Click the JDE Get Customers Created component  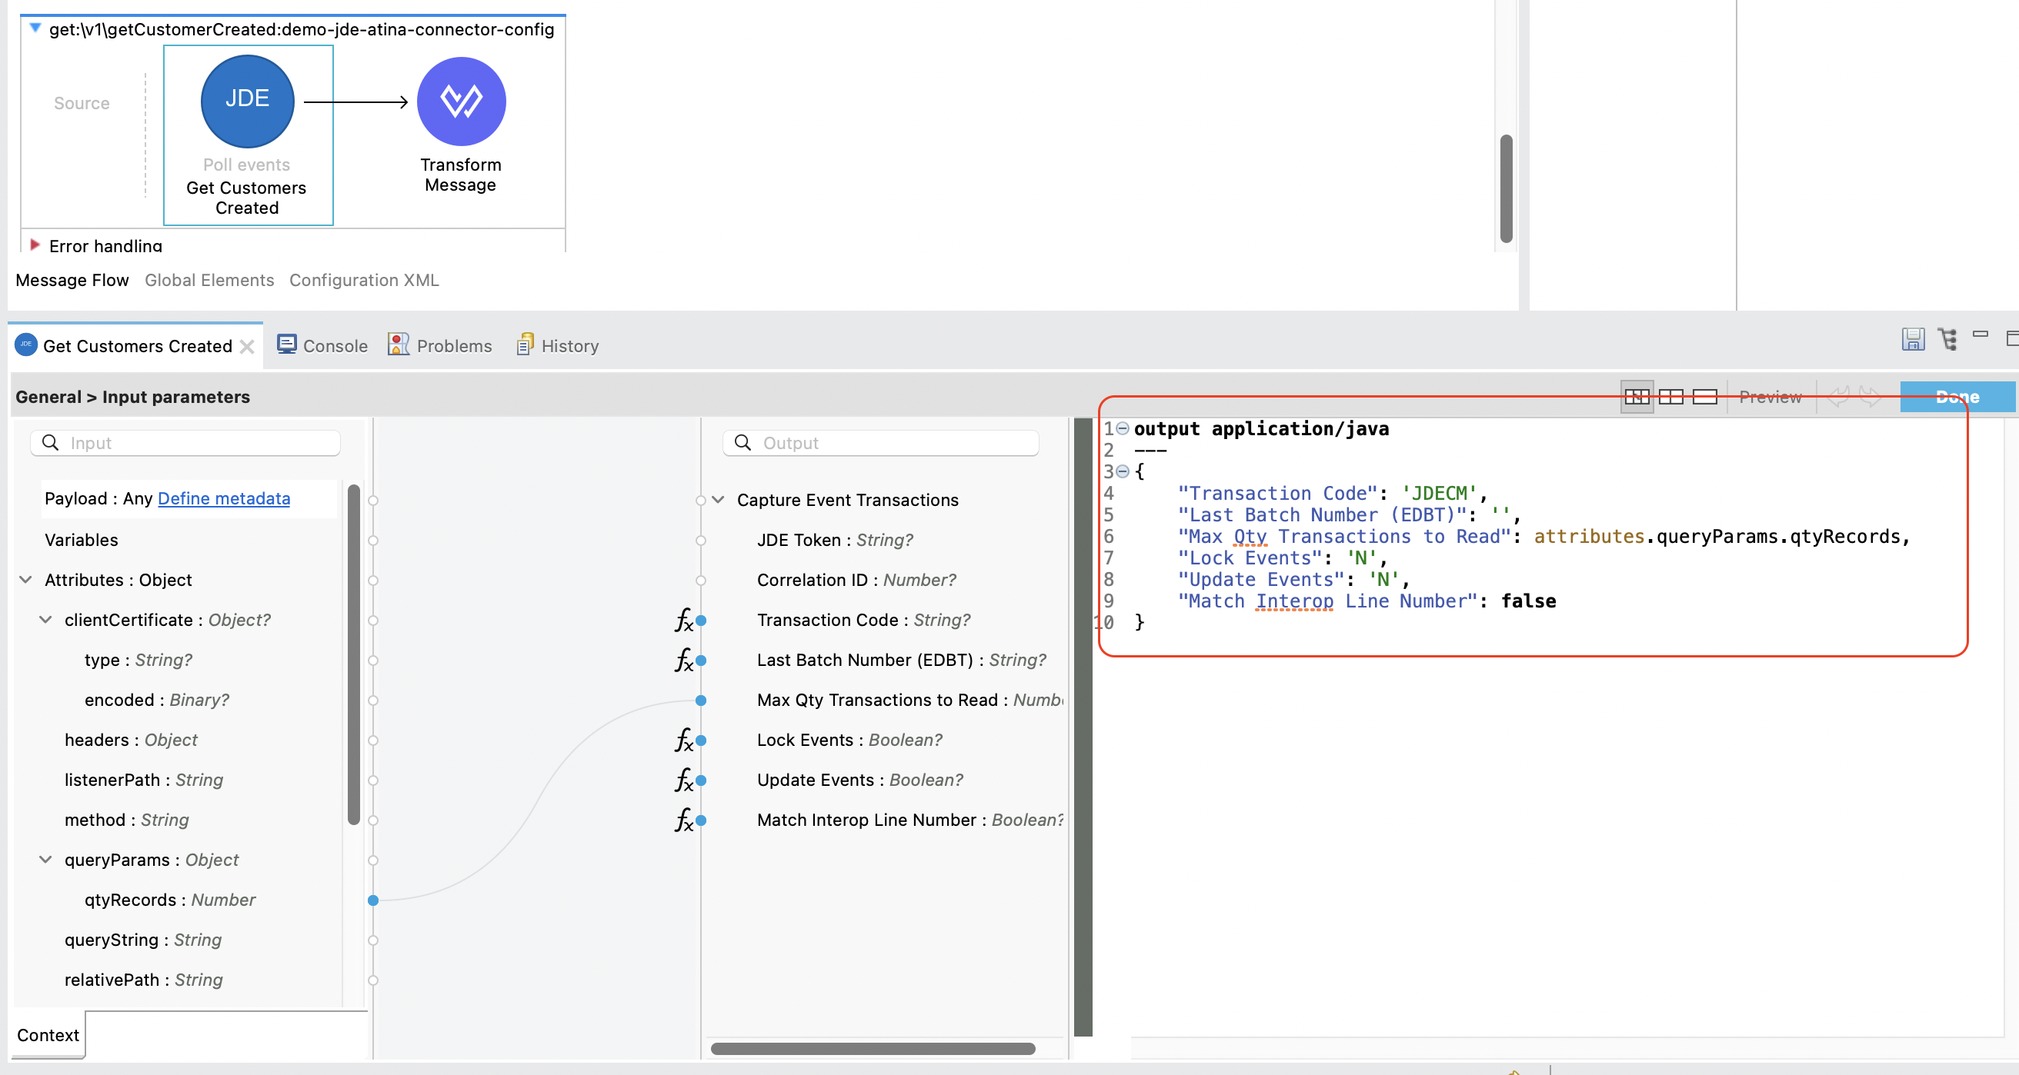(x=248, y=102)
